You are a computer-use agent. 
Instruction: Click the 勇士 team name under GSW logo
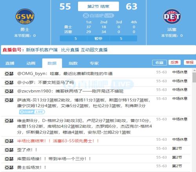[x=25, y=30]
